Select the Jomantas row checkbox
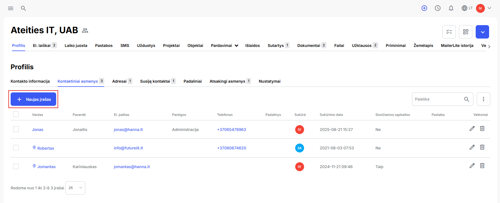Image resolution: width=500 pixels, height=203 pixels. 16,166
